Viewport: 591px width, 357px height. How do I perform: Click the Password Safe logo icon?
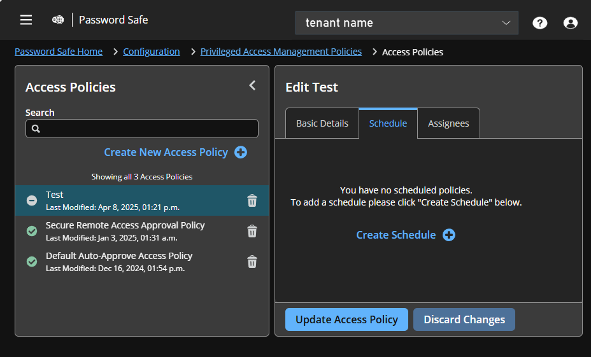coord(58,20)
